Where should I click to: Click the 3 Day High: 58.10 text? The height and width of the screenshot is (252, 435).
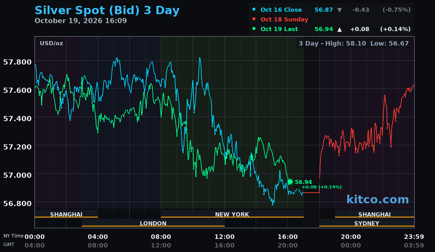332,43
